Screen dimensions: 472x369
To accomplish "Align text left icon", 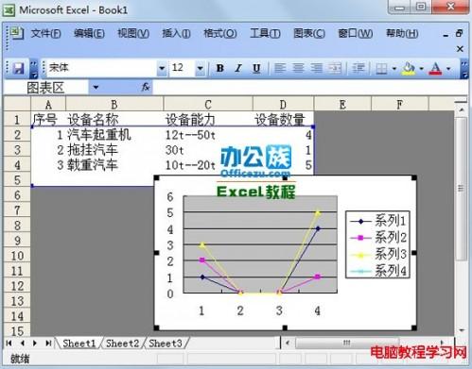I will pyautogui.click(x=280, y=68).
